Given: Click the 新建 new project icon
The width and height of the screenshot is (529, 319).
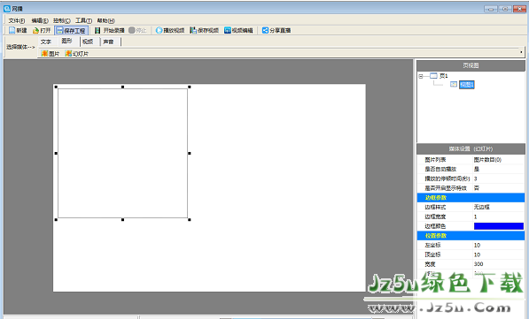Looking at the screenshot, I should tap(12, 30).
